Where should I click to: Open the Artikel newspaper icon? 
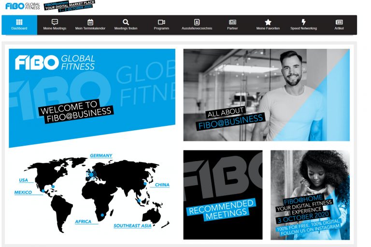click(x=339, y=22)
